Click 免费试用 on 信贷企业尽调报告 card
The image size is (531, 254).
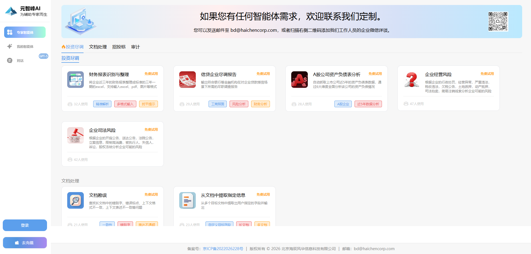pos(263,74)
